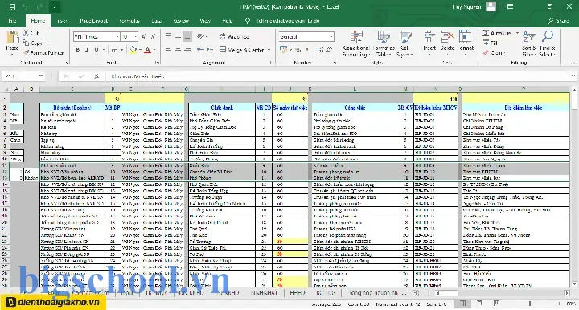Increase the cell indent
Image resolution: width=579 pixels, height=310 pixels.
click(x=210, y=50)
